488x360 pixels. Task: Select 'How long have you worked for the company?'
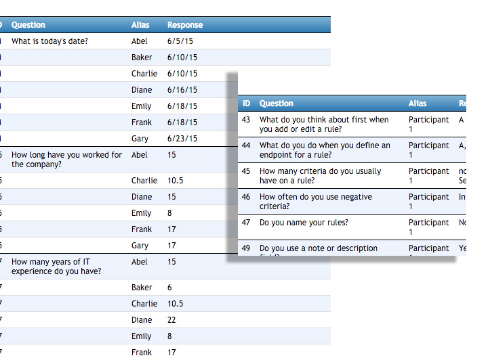coord(66,159)
